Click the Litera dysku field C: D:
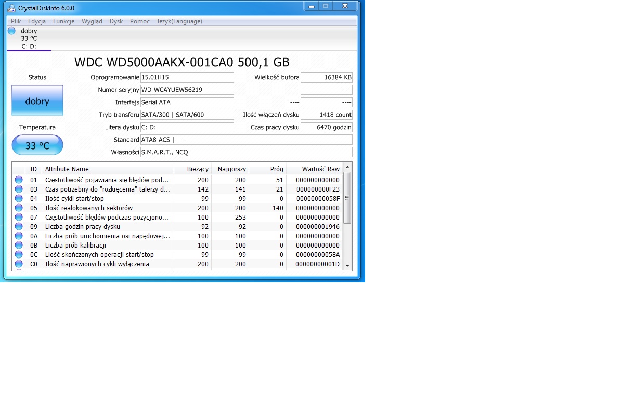The image size is (635, 394). (187, 127)
